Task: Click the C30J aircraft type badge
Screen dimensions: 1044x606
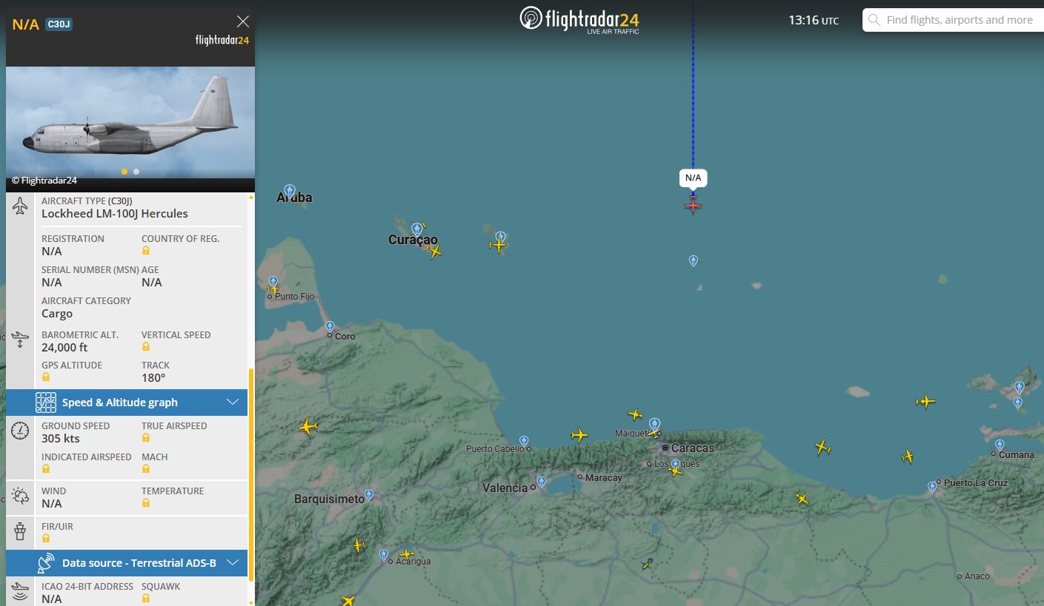Action: click(x=59, y=24)
